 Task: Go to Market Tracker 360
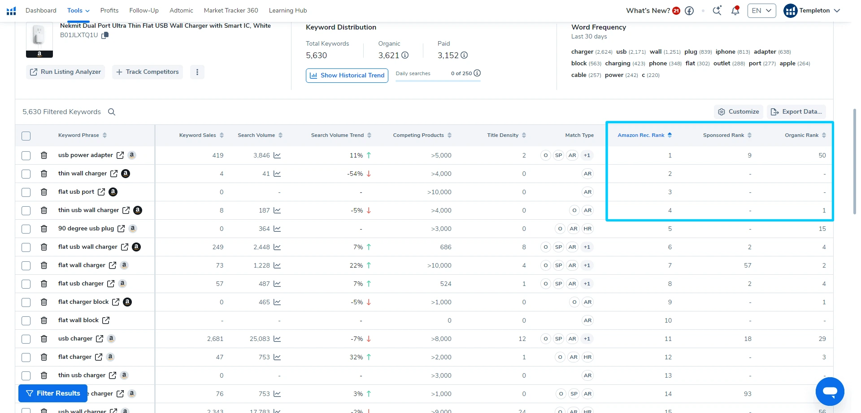[231, 11]
